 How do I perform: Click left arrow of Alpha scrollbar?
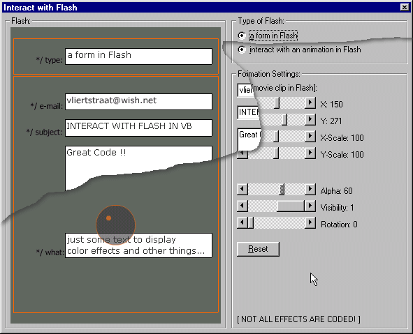(x=242, y=189)
